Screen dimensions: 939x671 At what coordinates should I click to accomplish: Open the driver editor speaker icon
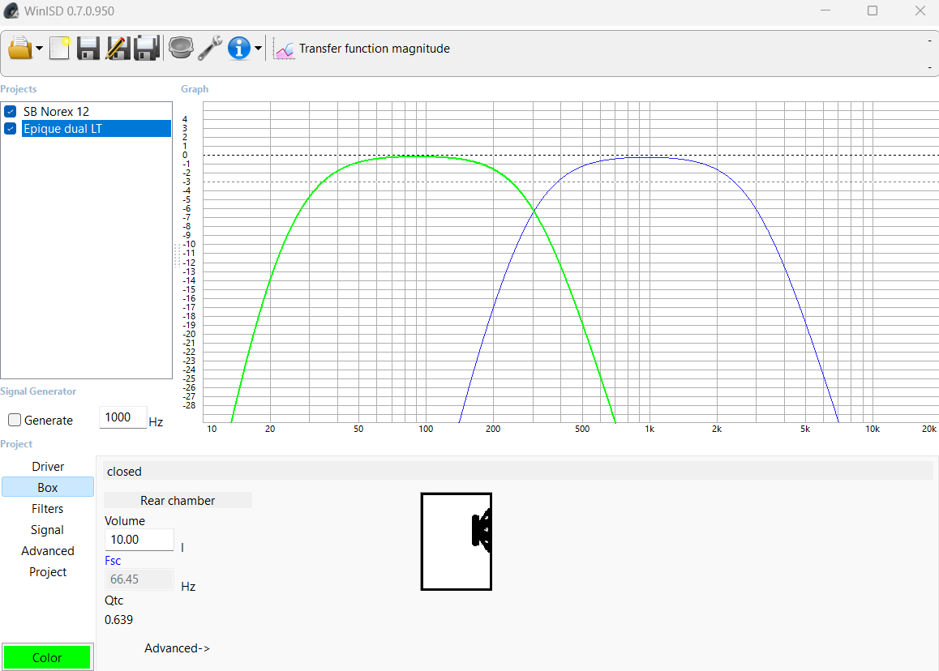click(x=181, y=48)
